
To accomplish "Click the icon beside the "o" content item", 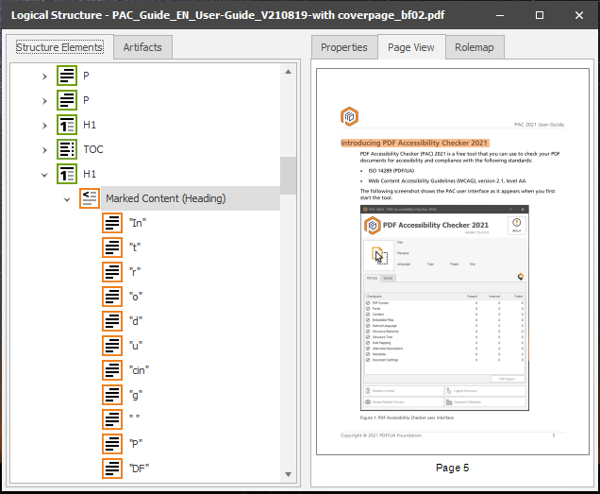I will (112, 297).
